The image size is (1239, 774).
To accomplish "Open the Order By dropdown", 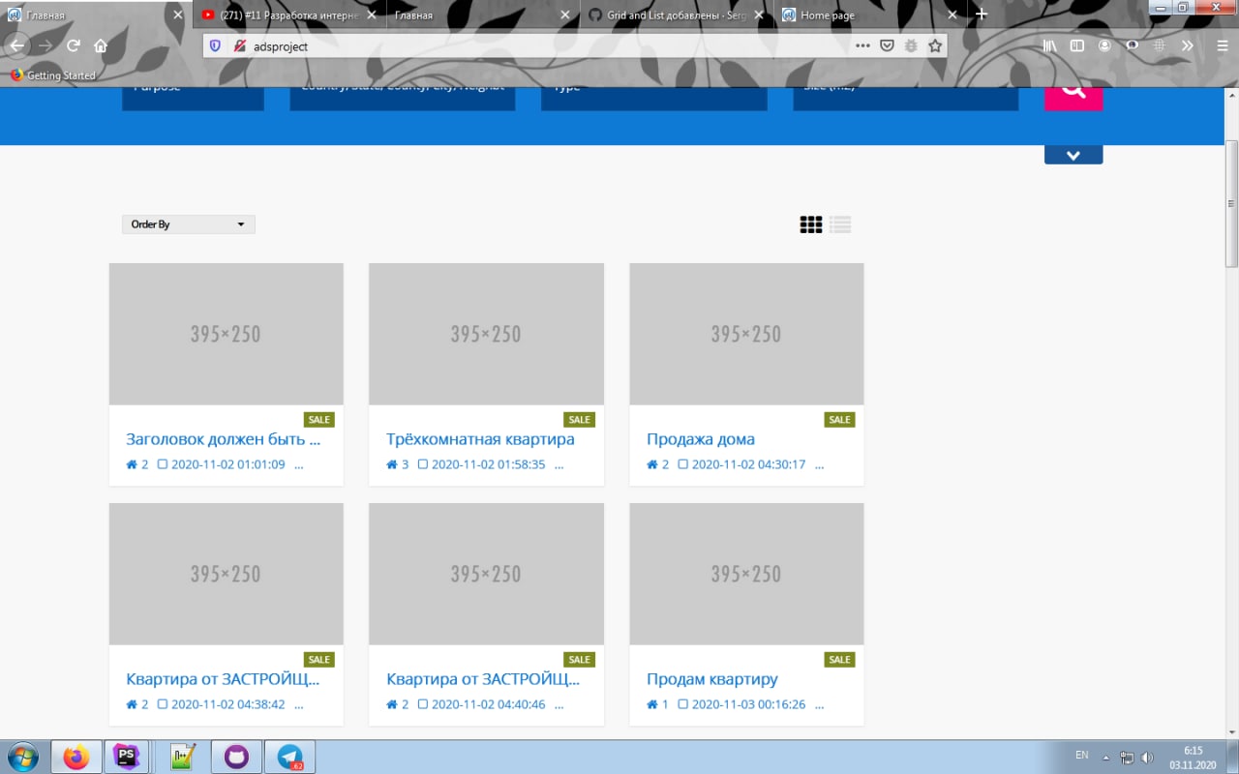I will click(x=189, y=224).
